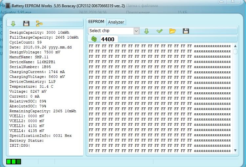Click the SpecificationInfo: 0031 Hex line
This screenshot has width=246, height=167.
pyautogui.click(x=40, y=136)
